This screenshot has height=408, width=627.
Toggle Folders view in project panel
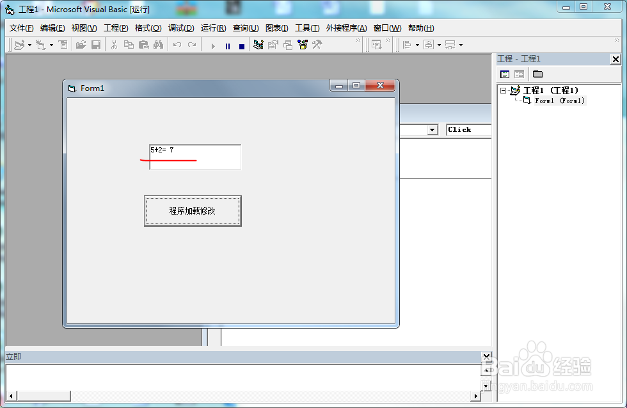click(537, 74)
